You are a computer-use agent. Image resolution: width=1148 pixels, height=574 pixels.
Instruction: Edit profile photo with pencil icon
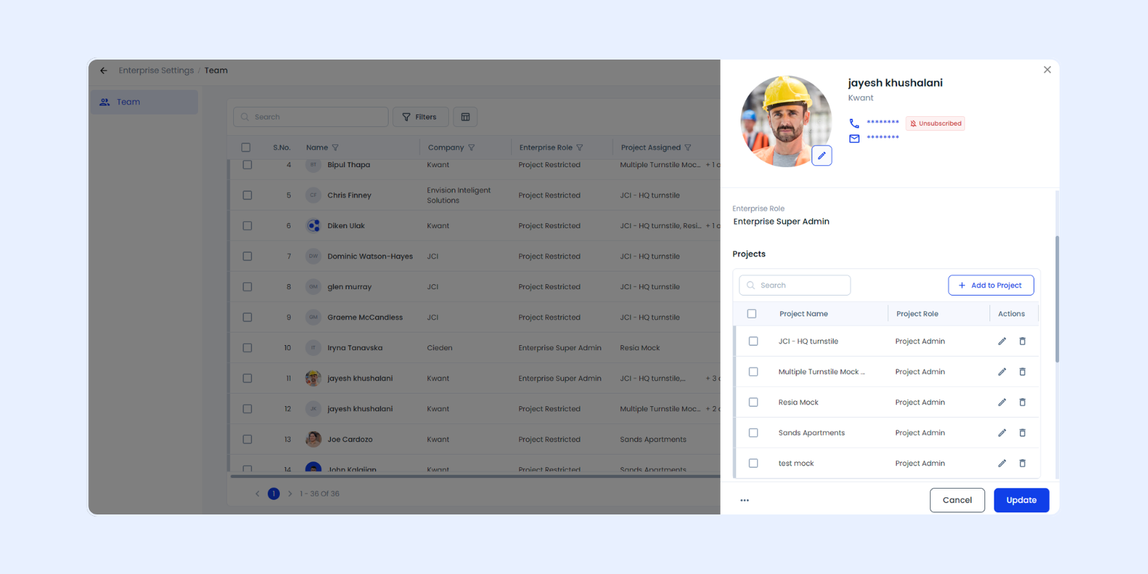coord(822,156)
